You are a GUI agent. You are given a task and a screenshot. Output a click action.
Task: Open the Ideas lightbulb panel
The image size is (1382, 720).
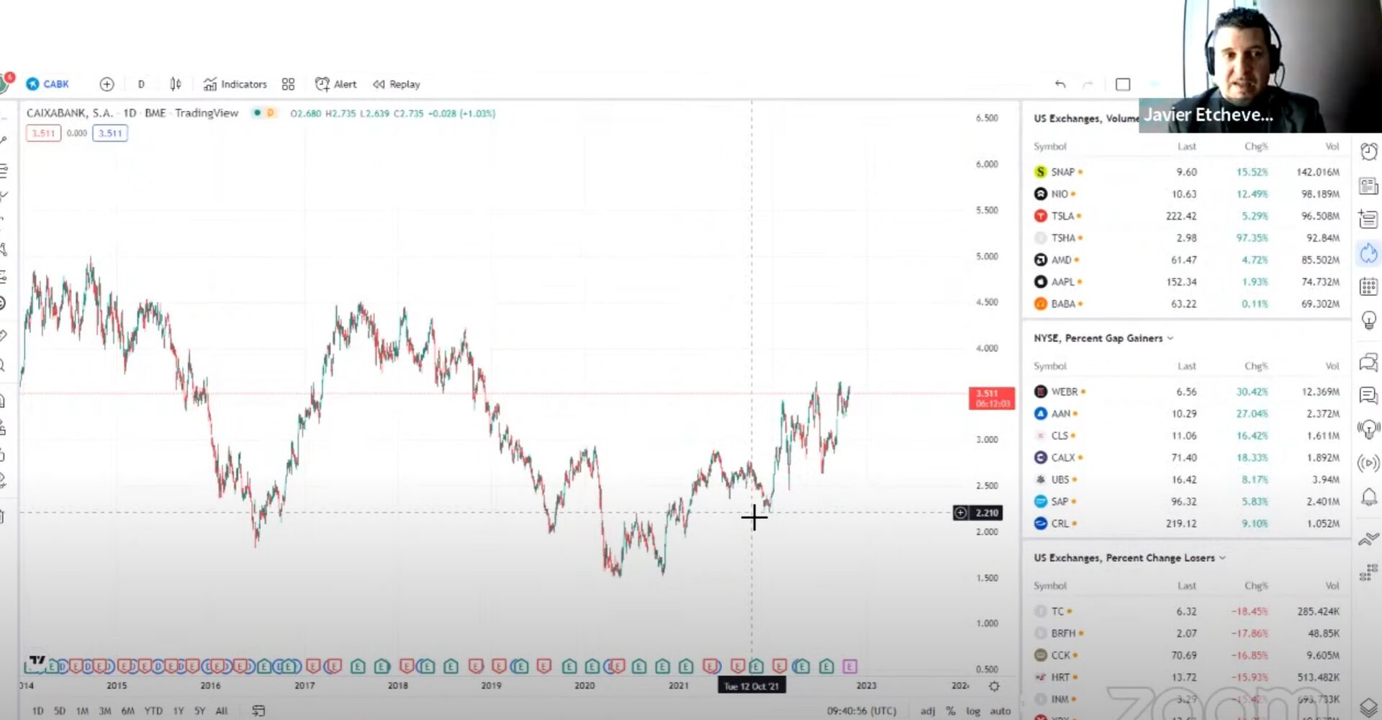click(x=1368, y=320)
